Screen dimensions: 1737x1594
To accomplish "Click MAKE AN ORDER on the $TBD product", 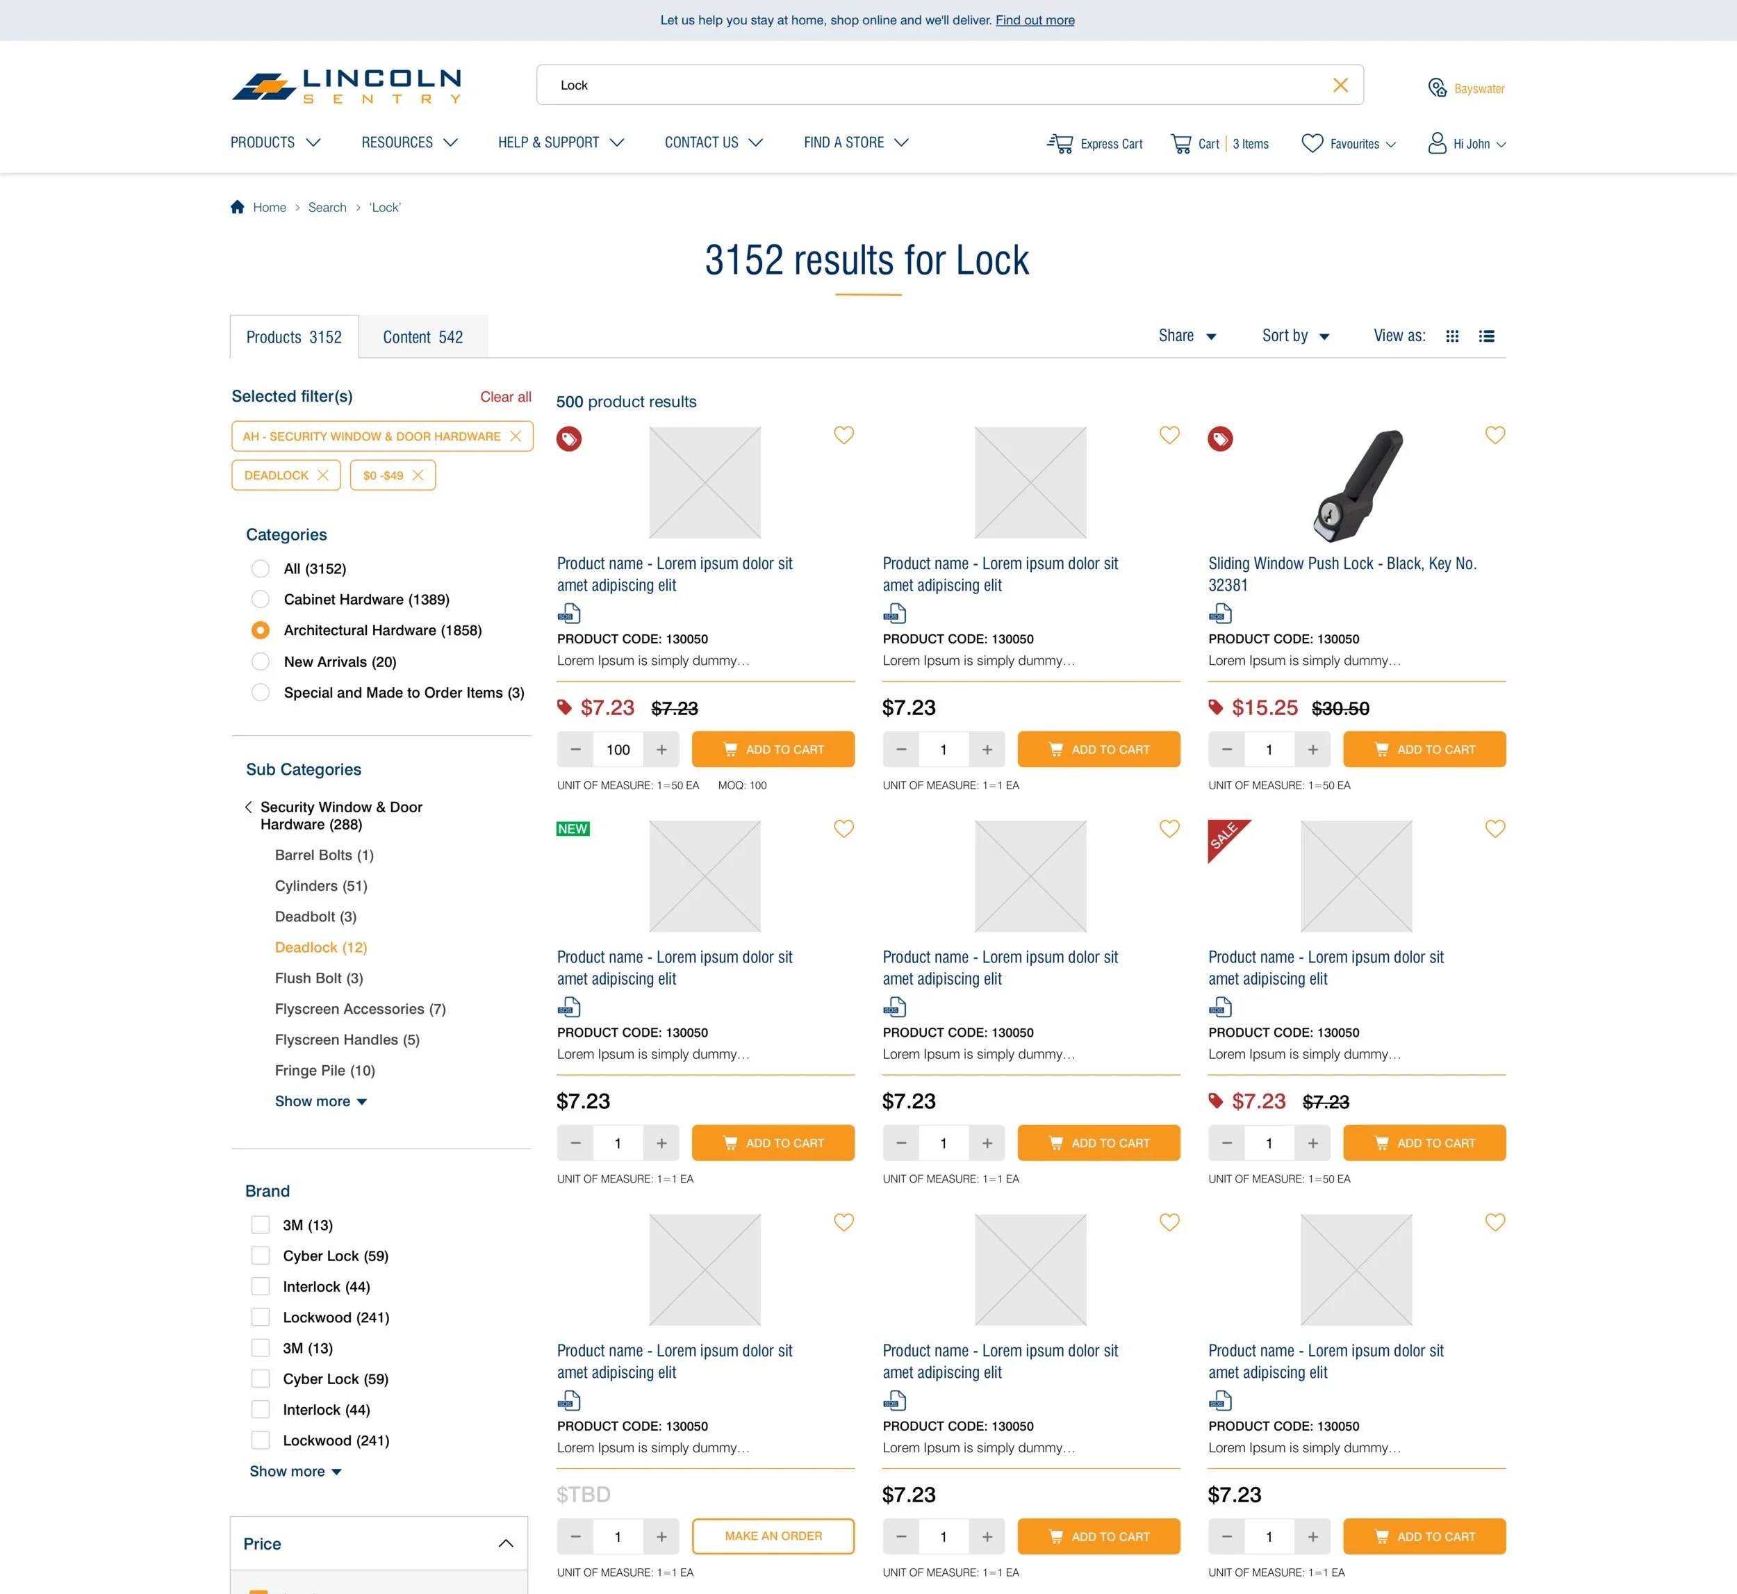I will point(773,1536).
